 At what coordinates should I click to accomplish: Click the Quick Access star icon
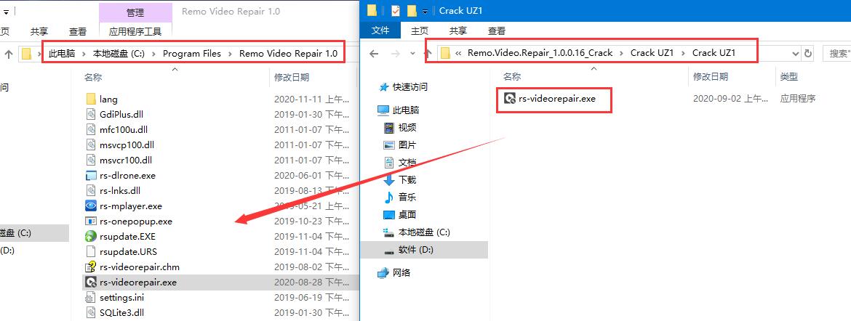pyautogui.click(x=384, y=86)
